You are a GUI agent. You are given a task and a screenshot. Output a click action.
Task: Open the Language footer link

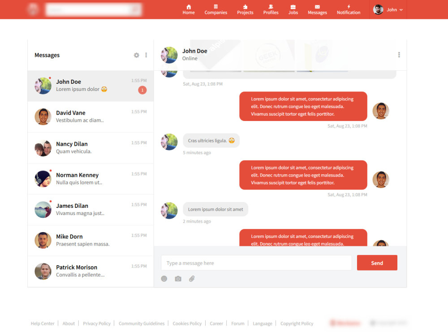point(262,323)
